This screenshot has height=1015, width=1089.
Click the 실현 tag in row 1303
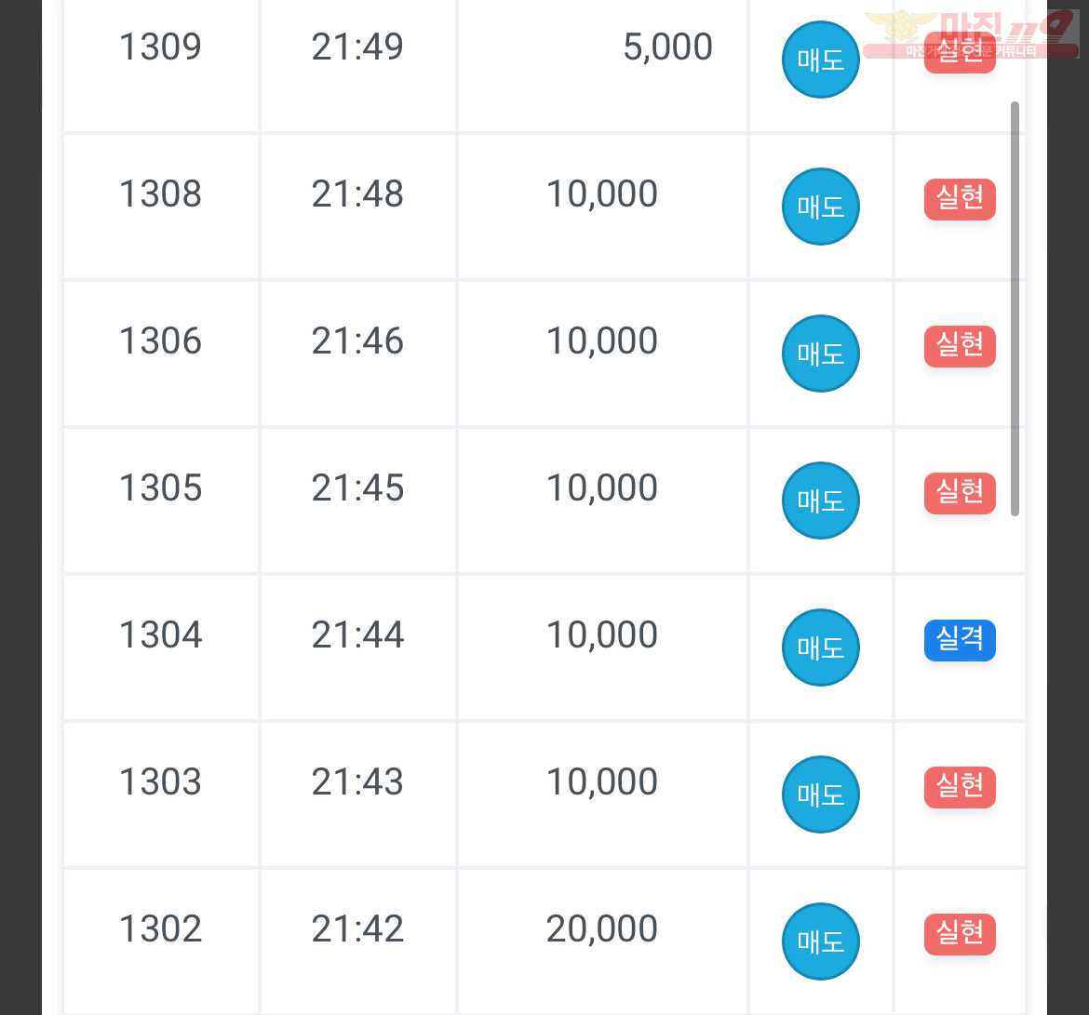(x=959, y=786)
